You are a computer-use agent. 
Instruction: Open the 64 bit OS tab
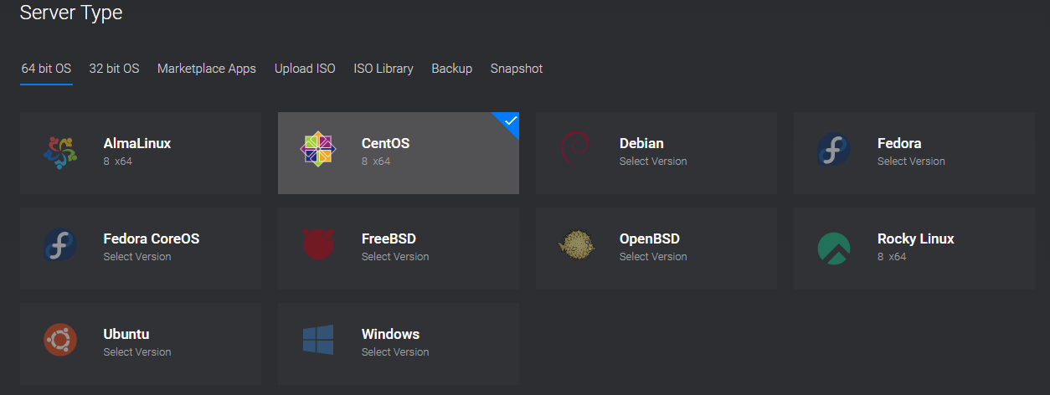[x=46, y=69]
